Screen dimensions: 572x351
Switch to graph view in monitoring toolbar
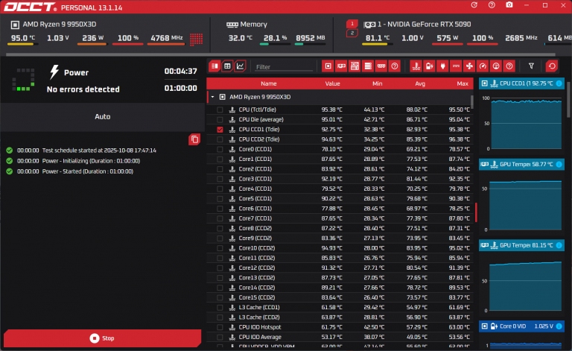coord(241,66)
